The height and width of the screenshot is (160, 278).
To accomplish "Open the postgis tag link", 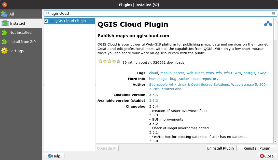I will [249, 73].
